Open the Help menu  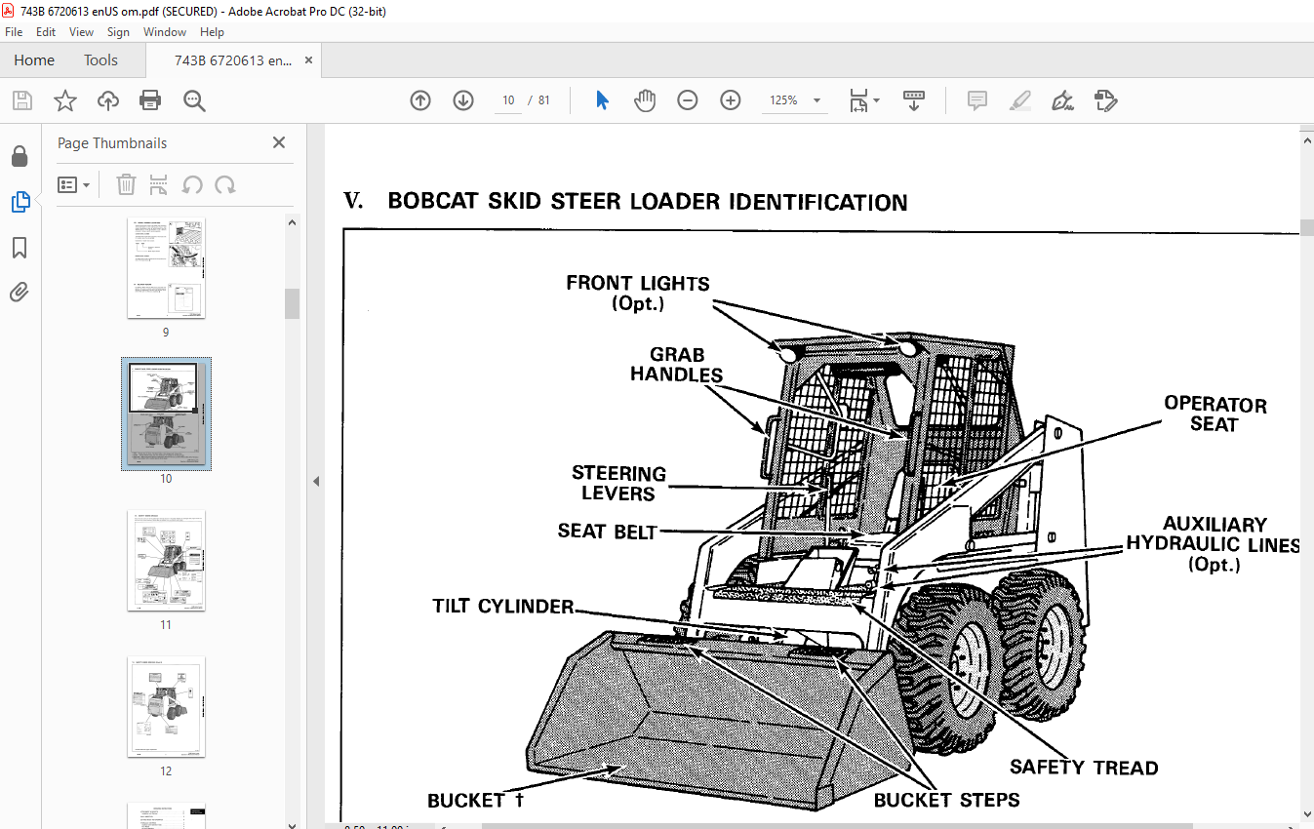[212, 32]
